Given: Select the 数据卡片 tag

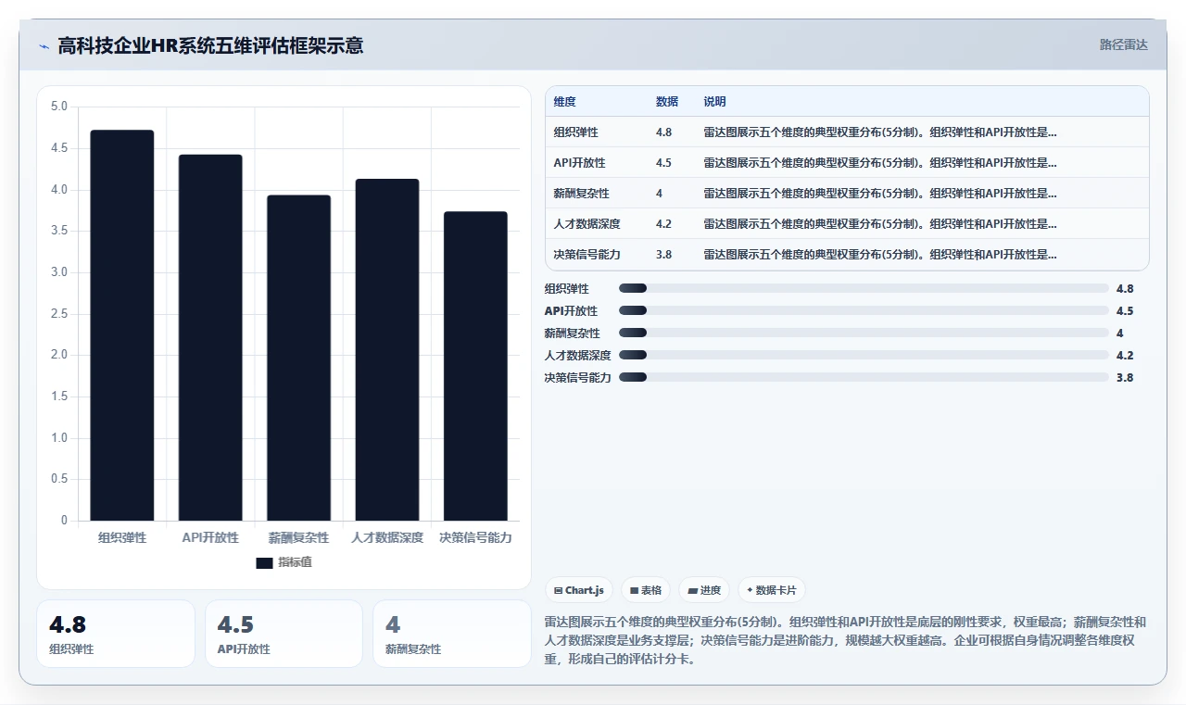Looking at the screenshot, I should 772,590.
